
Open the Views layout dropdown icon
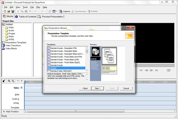(x=55, y=11)
